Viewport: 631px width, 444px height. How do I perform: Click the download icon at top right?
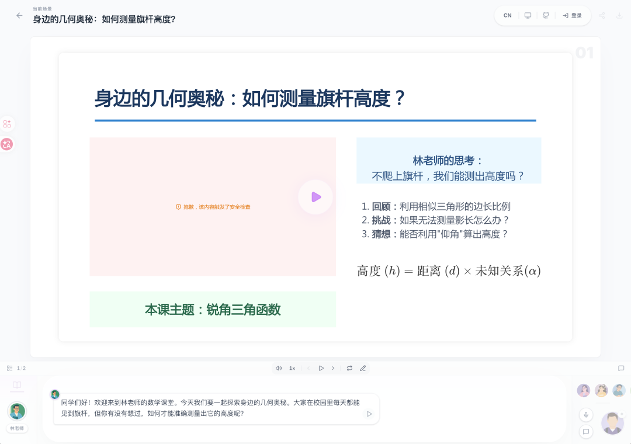(x=620, y=15)
